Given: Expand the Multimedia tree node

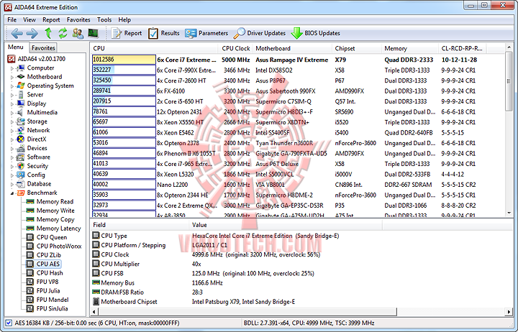Looking at the screenshot, I should point(12,113).
